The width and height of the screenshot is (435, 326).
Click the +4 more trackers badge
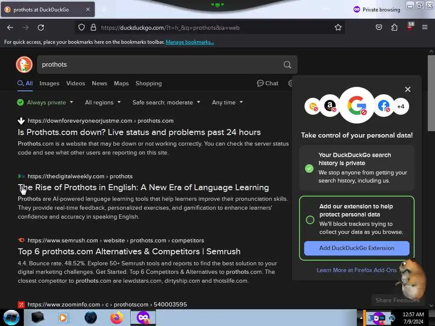tap(401, 107)
